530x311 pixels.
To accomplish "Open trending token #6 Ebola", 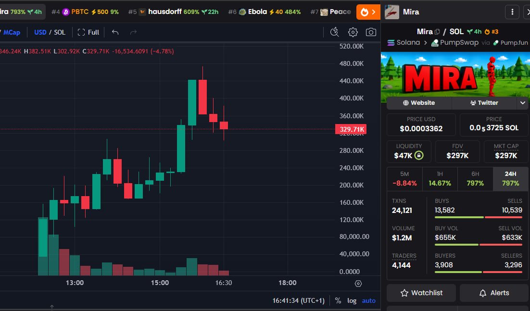I will pyautogui.click(x=265, y=12).
